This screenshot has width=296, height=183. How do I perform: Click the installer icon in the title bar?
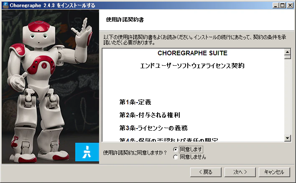(x=6, y=5)
